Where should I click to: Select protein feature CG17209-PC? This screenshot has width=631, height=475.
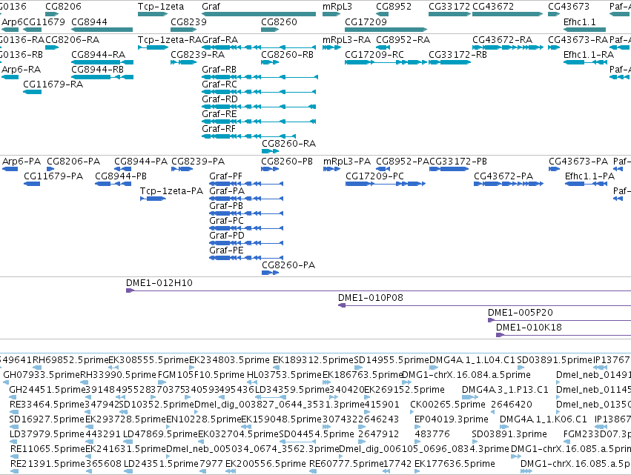tap(386, 184)
